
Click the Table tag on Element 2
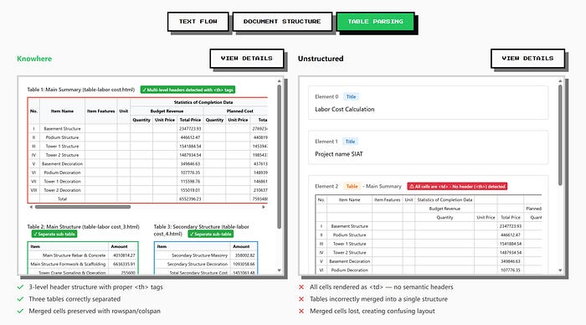coord(352,186)
